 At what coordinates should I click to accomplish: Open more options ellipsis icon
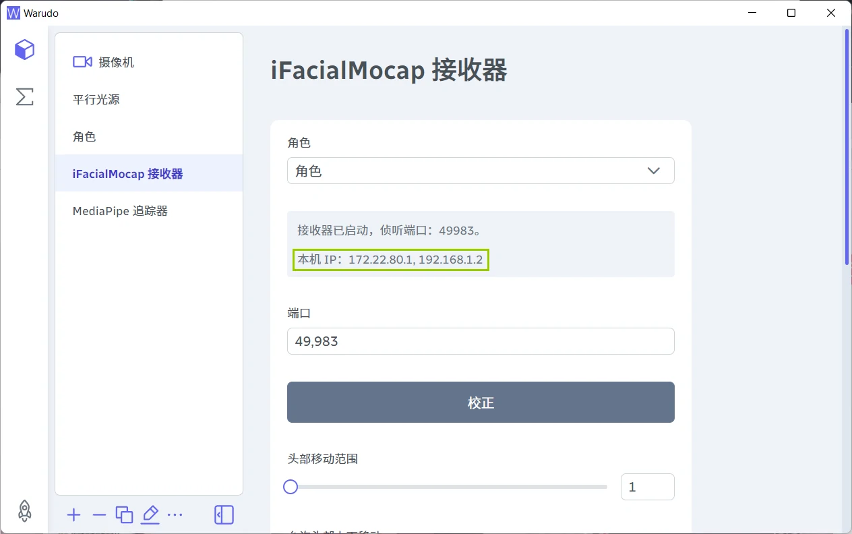tap(175, 515)
